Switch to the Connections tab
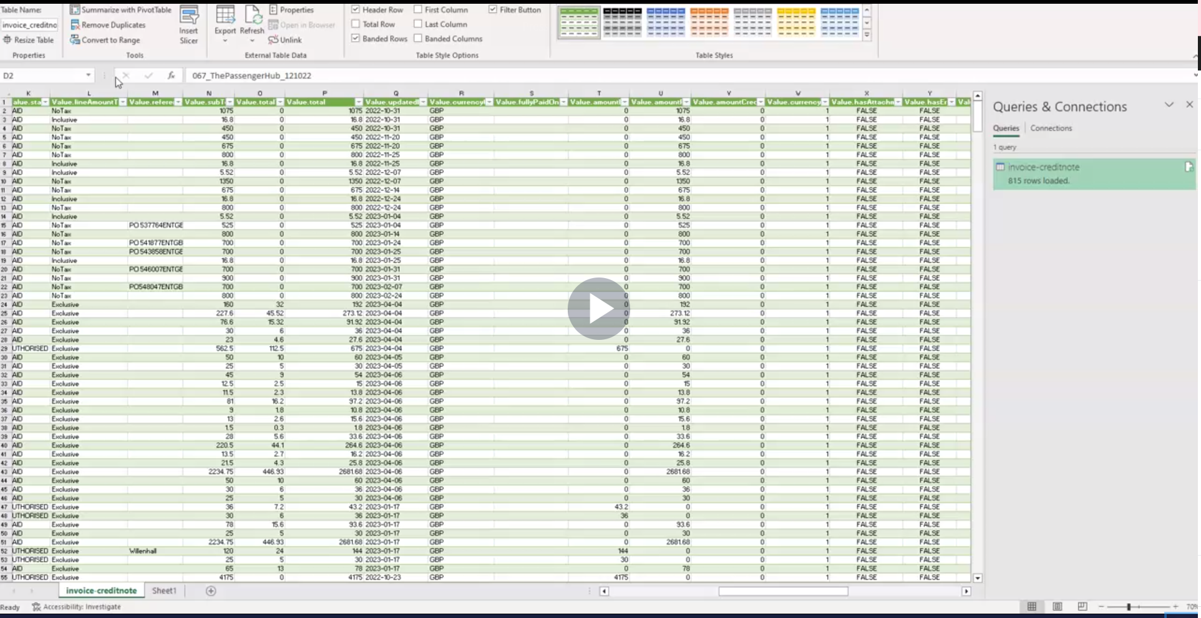This screenshot has height=618, width=1201. (1051, 128)
